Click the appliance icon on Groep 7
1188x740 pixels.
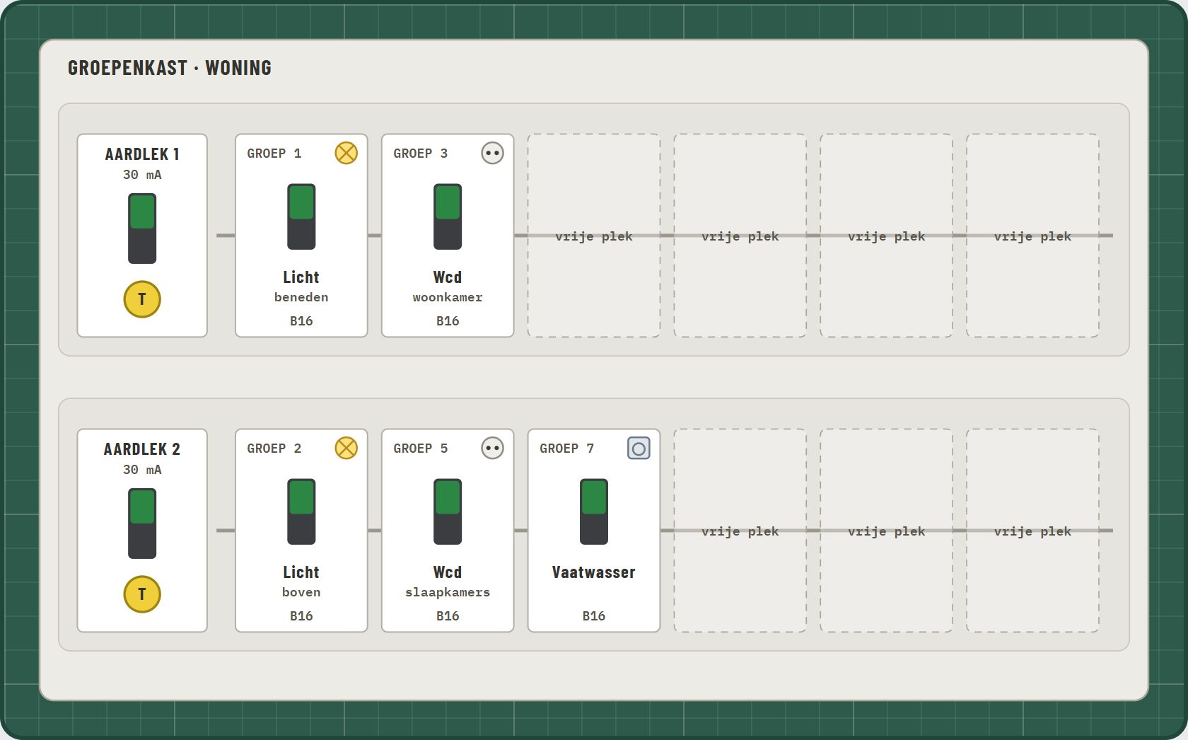[639, 448]
